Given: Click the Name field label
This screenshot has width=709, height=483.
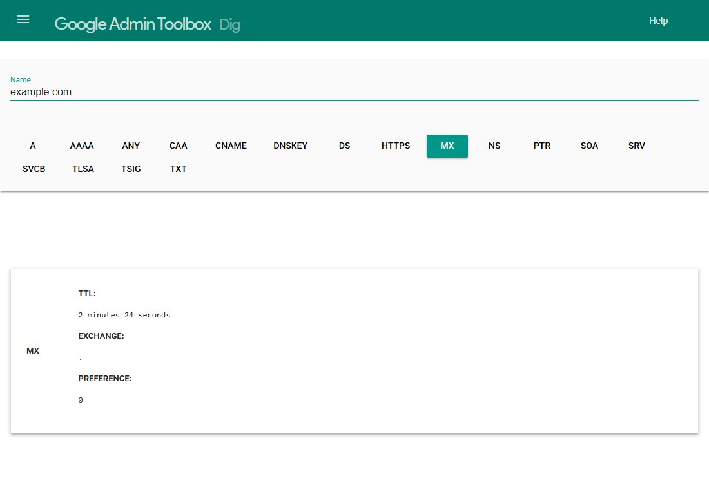Looking at the screenshot, I should tap(21, 79).
